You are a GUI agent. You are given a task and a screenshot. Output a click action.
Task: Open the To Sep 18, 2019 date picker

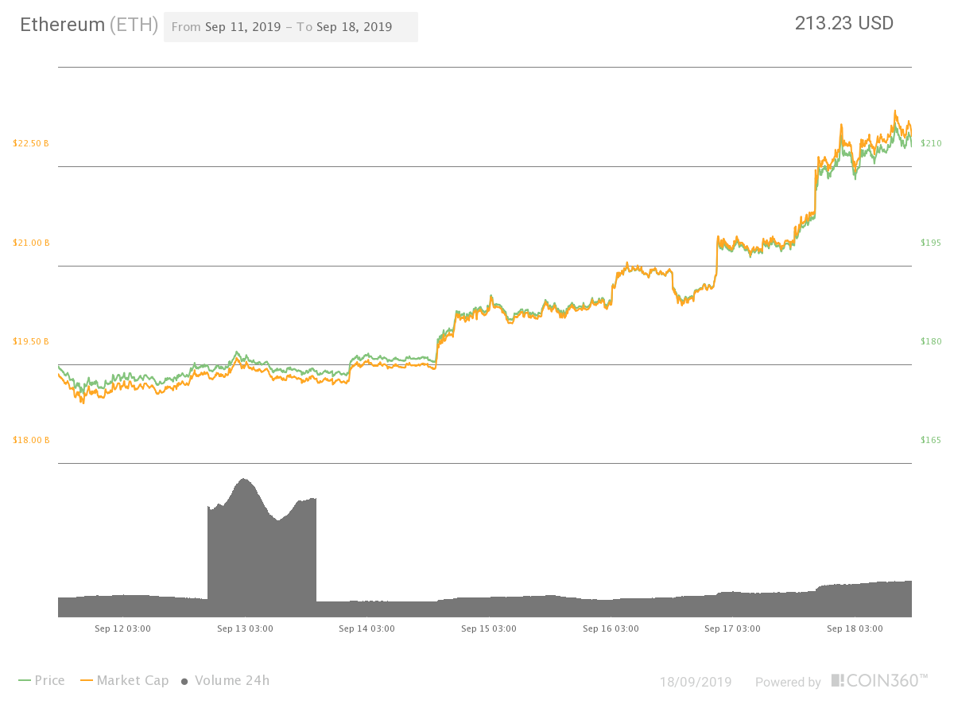tap(344, 26)
